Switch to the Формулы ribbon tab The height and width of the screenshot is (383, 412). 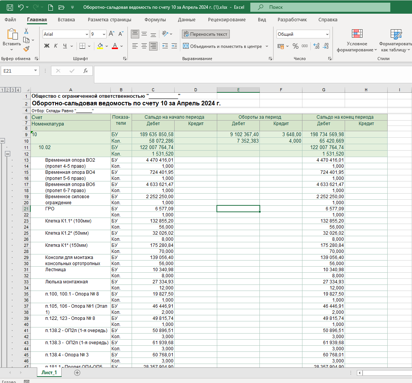pyautogui.click(x=155, y=20)
